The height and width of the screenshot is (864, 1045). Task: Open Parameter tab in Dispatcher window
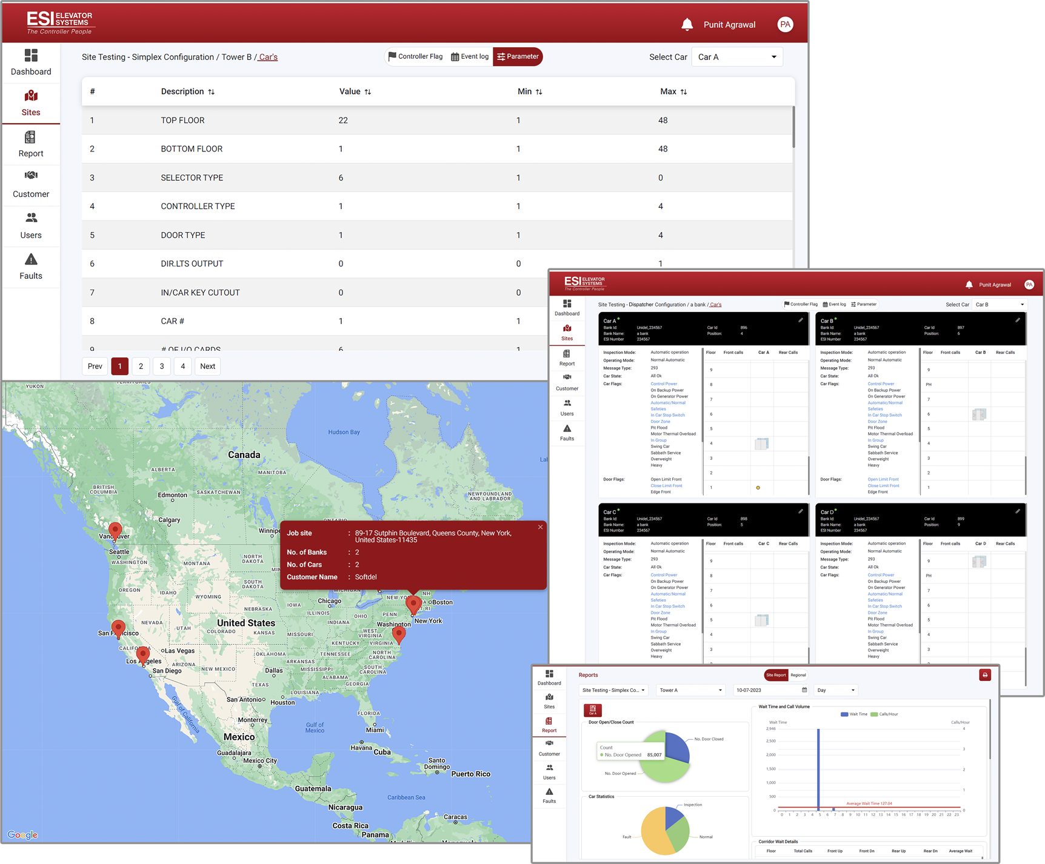864,304
